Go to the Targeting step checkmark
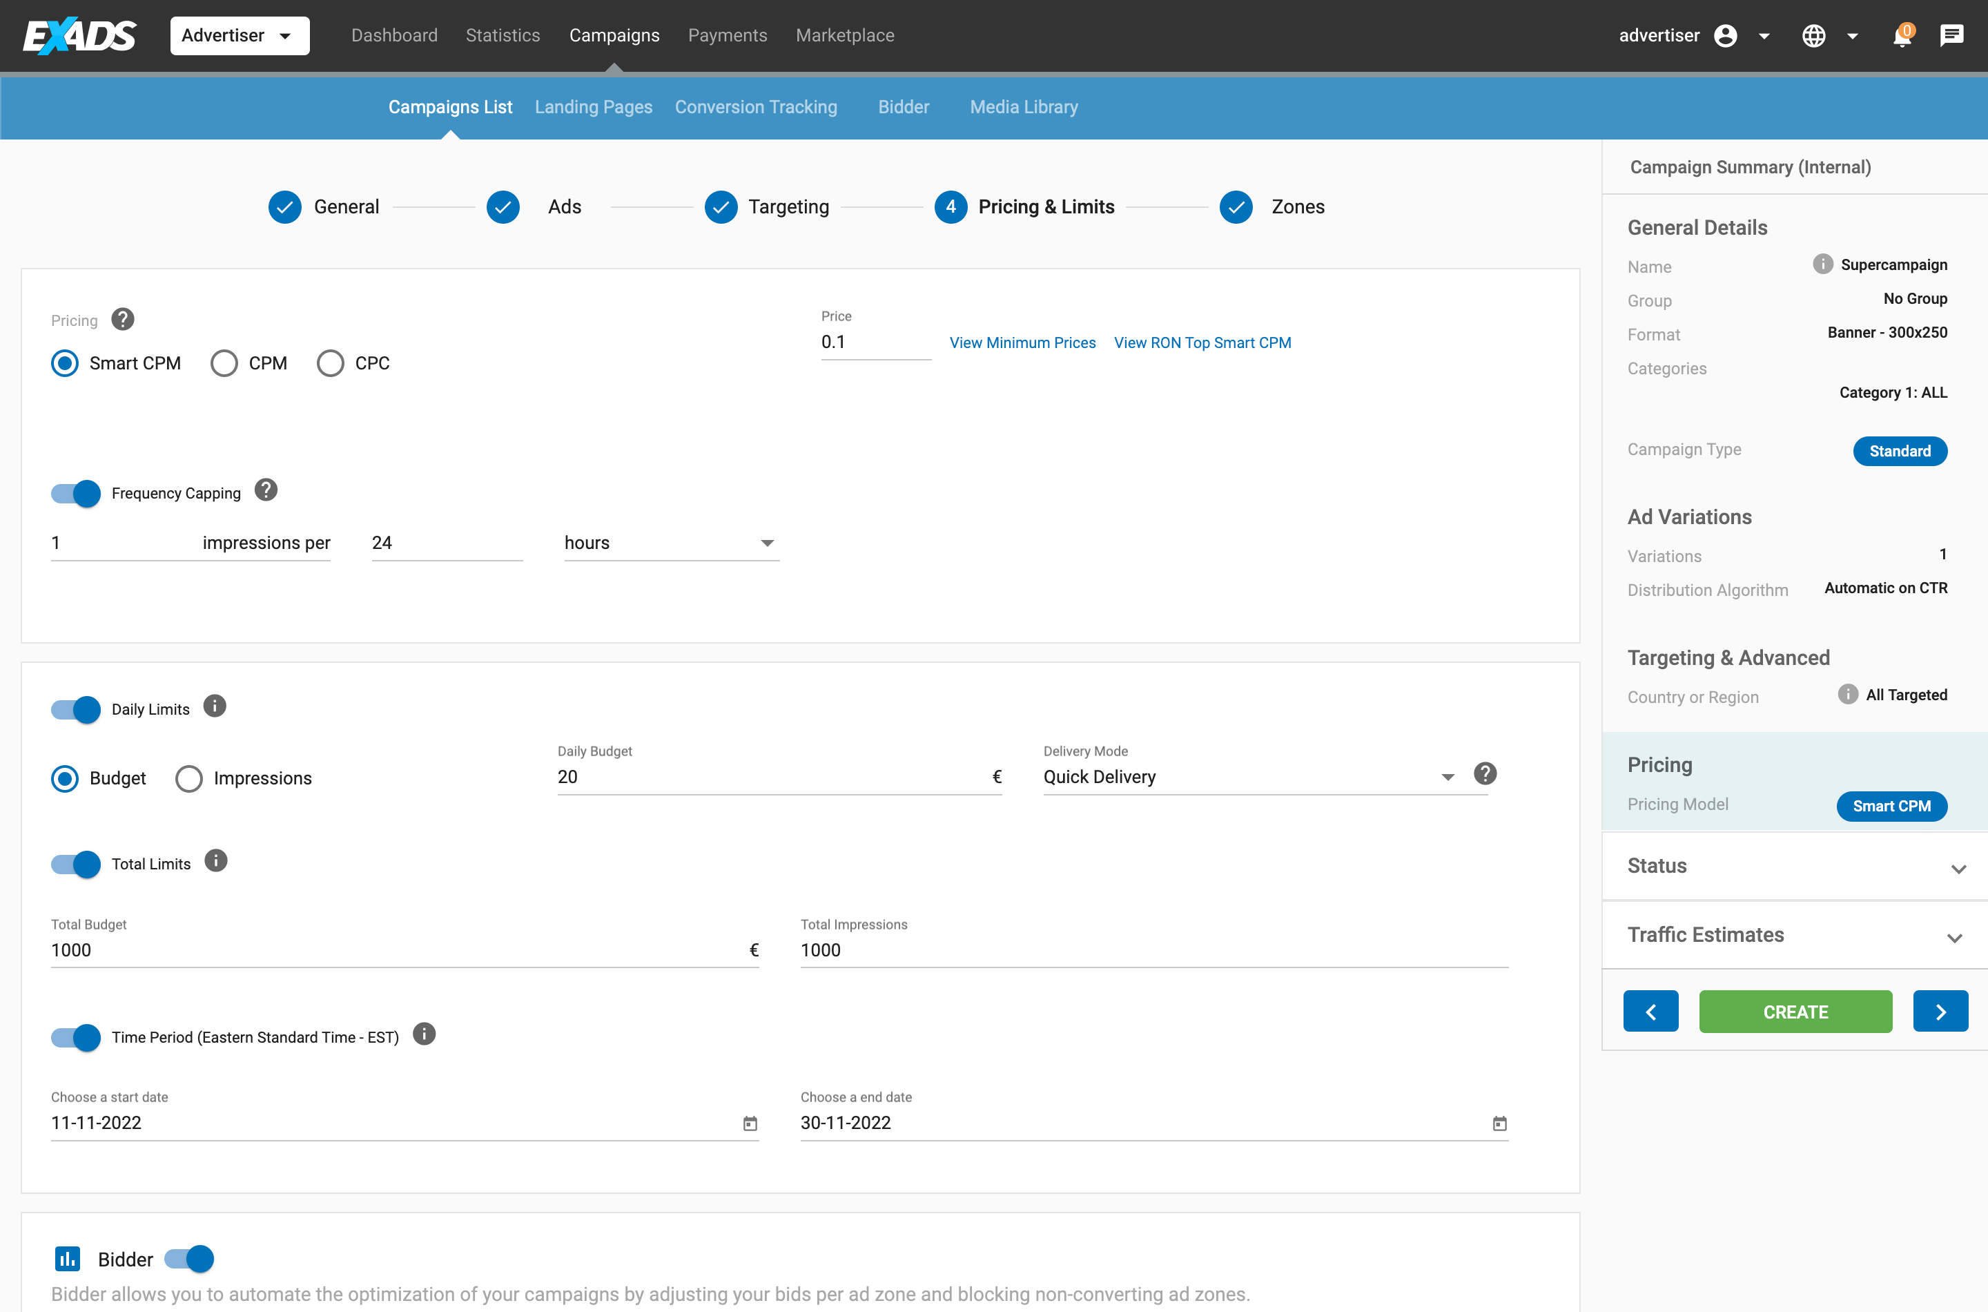This screenshot has height=1312, width=1988. (720, 206)
